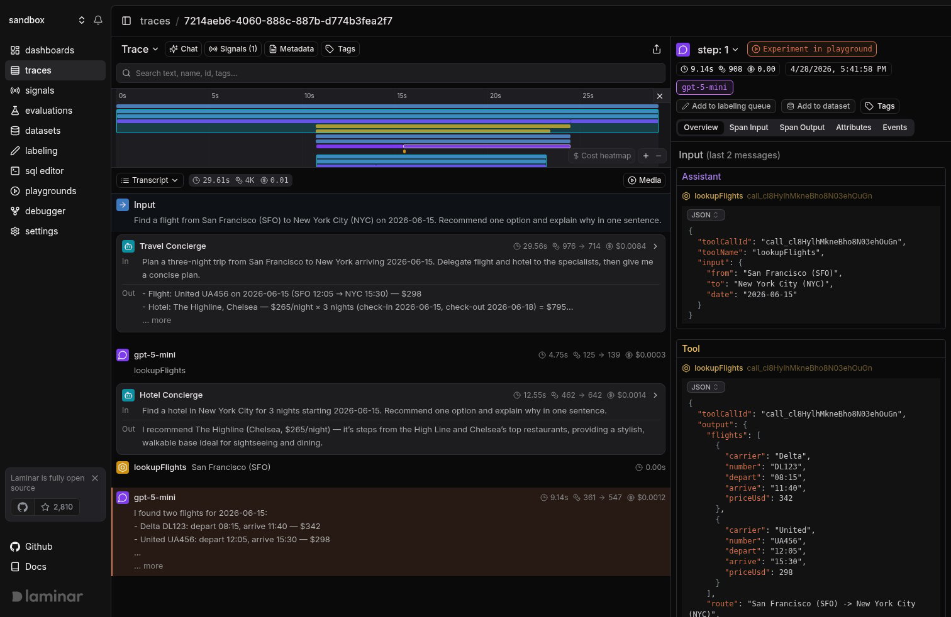Expand the Hotel Concierge span chevron
Image resolution: width=951 pixels, height=617 pixels.
coord(655,395)
